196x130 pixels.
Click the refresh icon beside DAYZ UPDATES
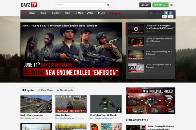[127, 120]
